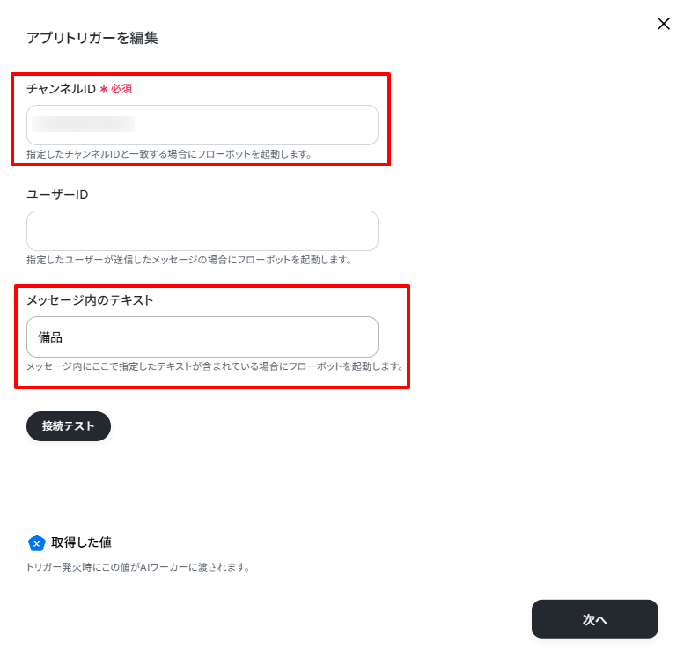Focus the チャンネルID input field
Image resolution: width=684 pixels, height=665 pixels.
coord(202,125)
